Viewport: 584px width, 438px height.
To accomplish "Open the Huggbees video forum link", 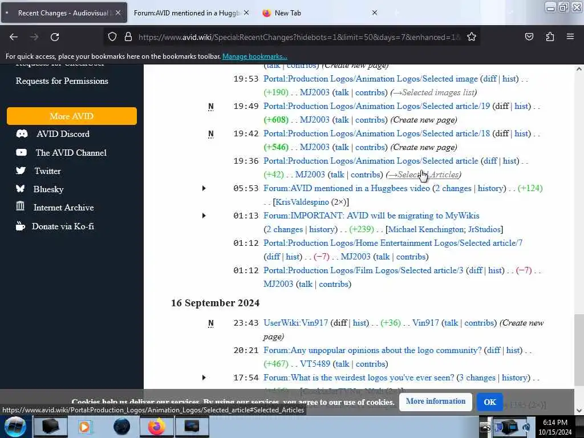I will pyautogui.click(x=347, y=188).
